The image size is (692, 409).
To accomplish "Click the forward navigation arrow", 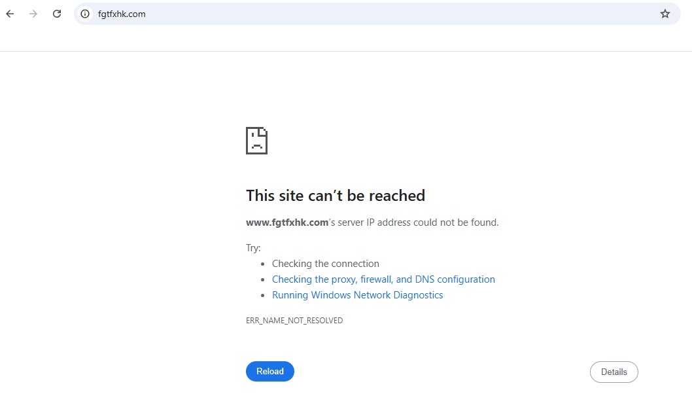I will coord(33,14).
